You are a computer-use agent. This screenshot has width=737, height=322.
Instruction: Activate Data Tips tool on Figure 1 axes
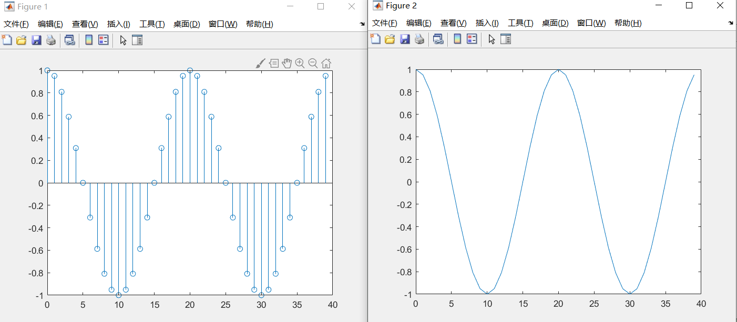click(274, 64)
